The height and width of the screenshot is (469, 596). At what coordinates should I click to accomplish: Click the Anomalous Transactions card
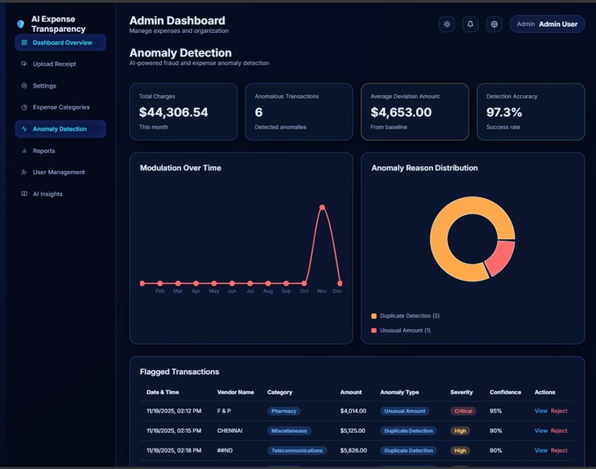(299, 112)
